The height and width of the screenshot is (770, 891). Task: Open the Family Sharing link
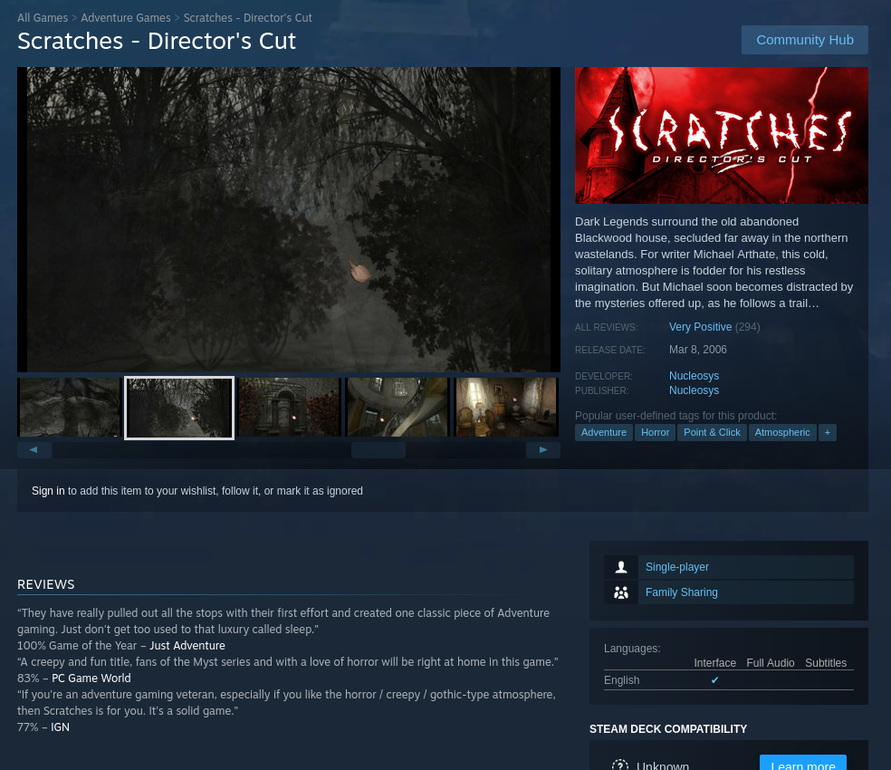click(x=681, y=592)
